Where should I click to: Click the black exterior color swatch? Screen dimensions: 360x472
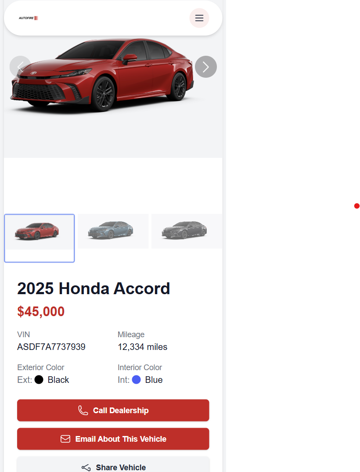pyautogui.click(x=39, y=380)
